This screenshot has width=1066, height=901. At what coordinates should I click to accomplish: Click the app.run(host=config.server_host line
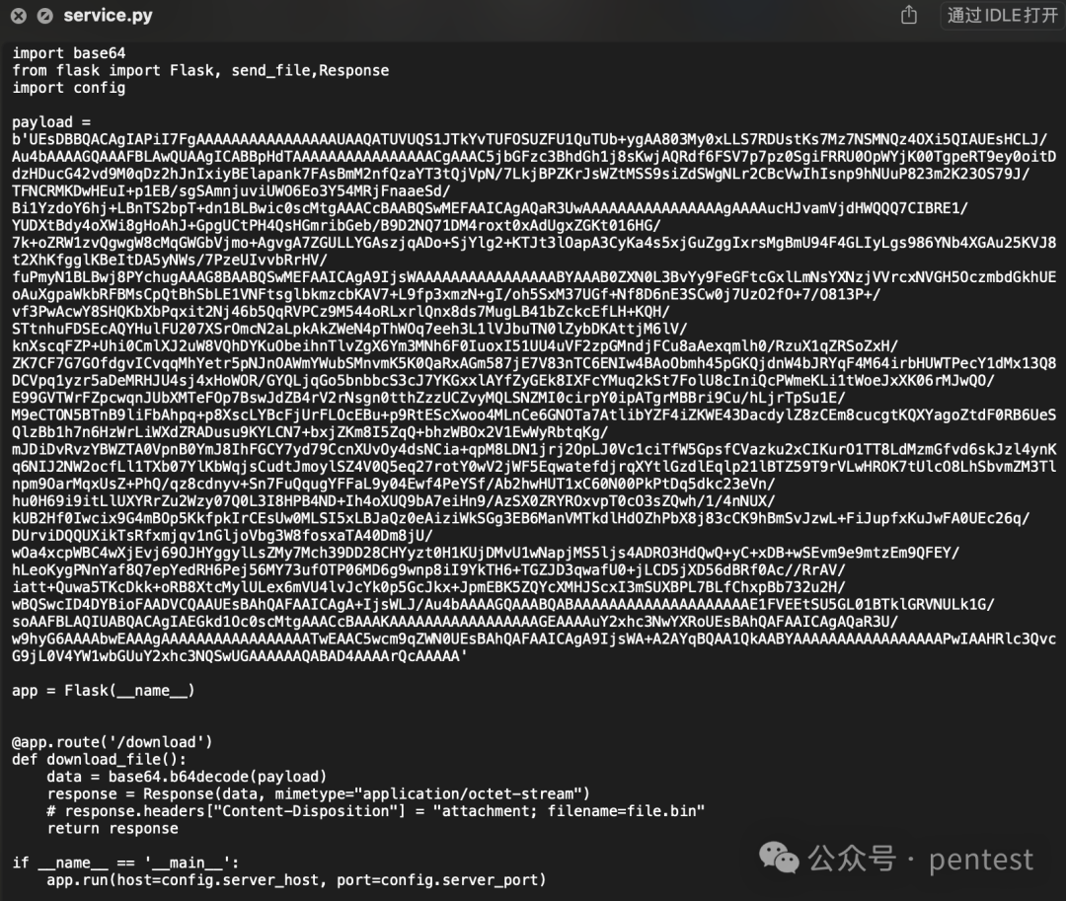[296, 880]
